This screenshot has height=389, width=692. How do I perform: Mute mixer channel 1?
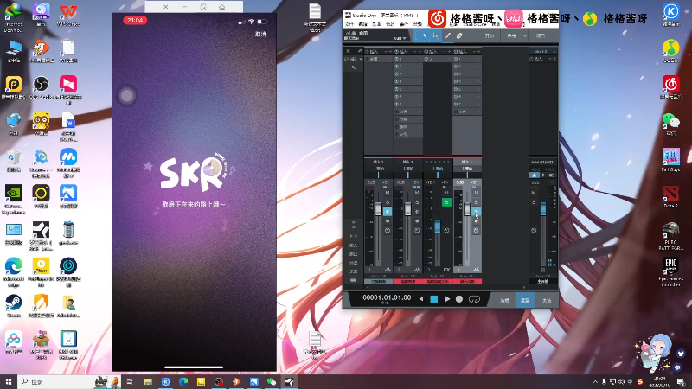point(388,193)
